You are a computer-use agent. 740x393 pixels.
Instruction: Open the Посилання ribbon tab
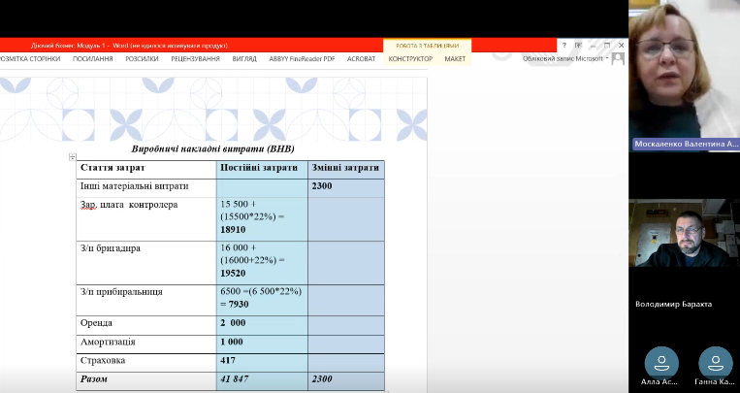92,59
